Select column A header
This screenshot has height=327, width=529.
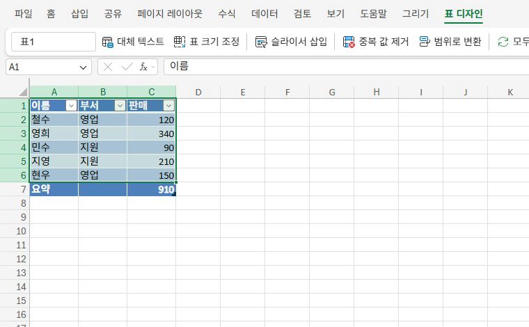54,92
